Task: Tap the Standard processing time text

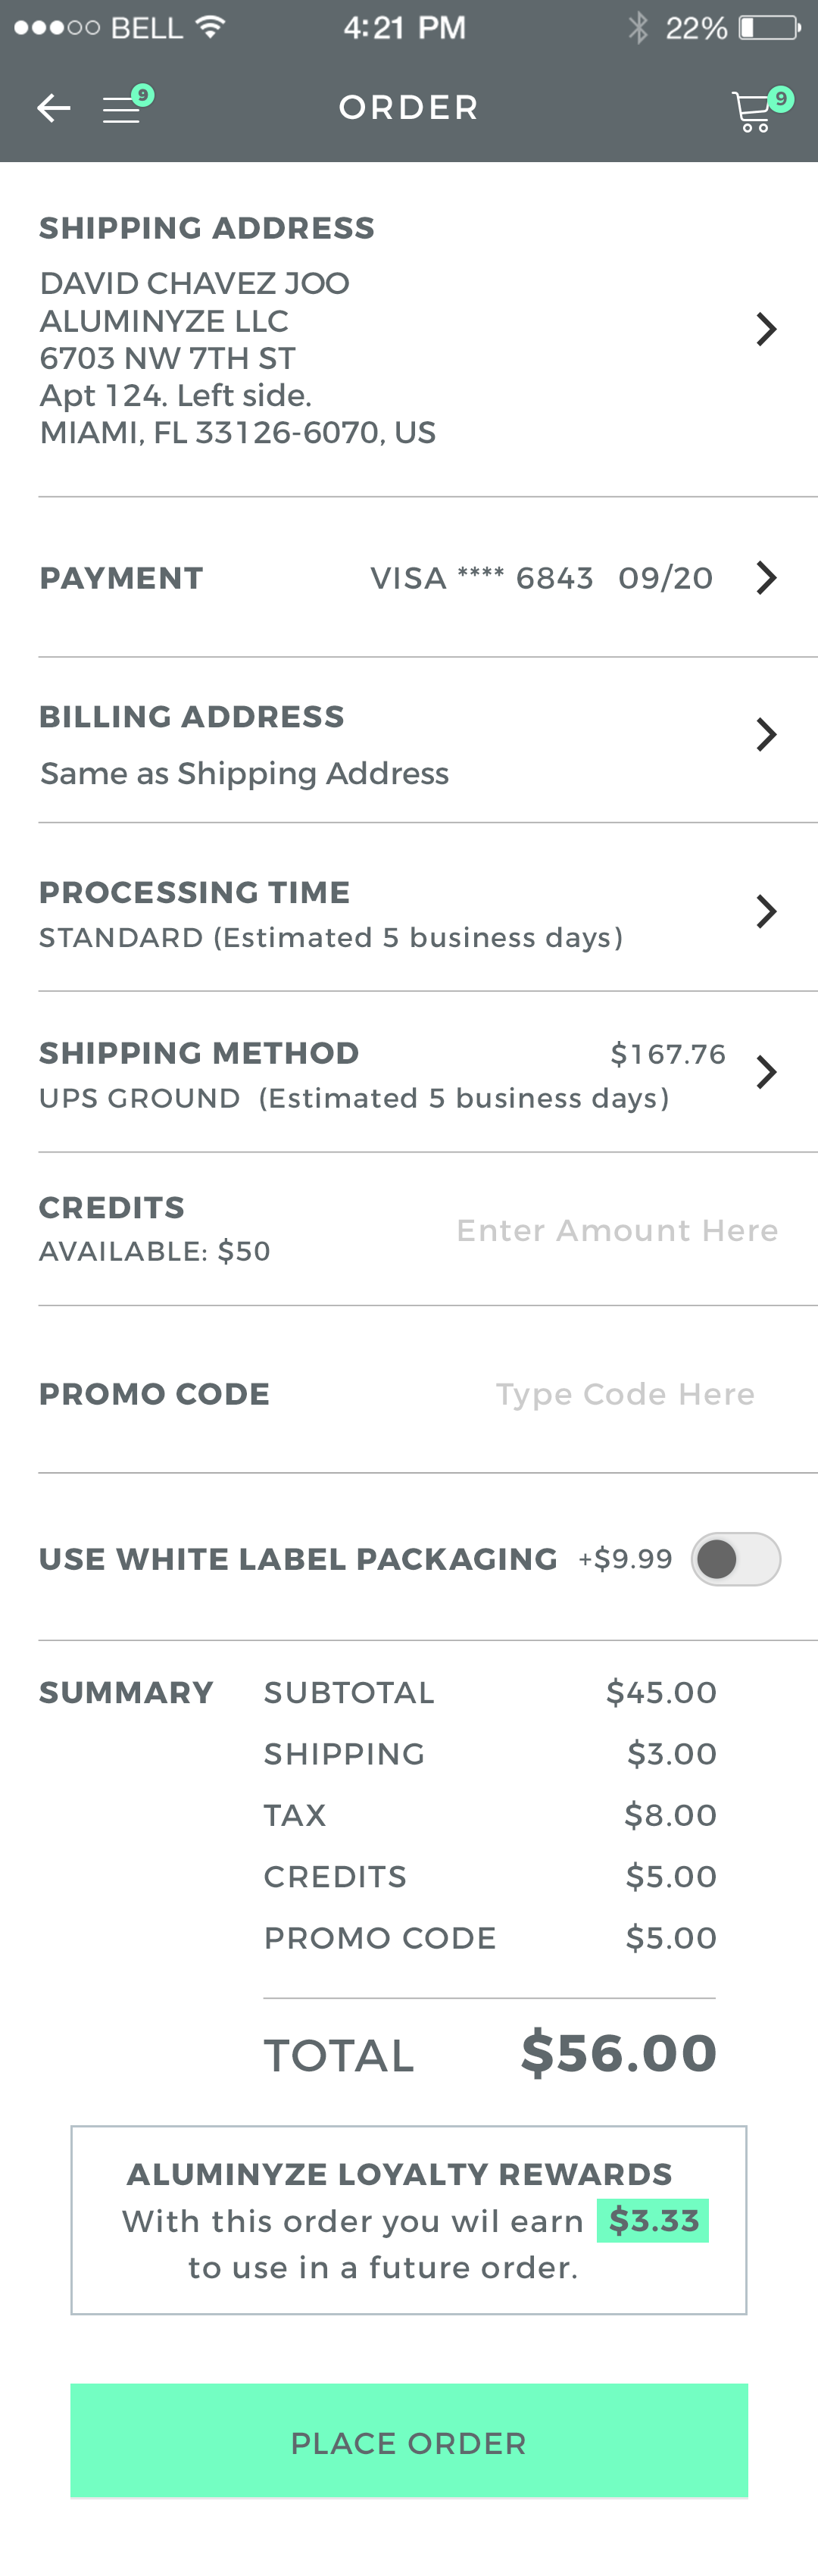Action: point(330,938)
